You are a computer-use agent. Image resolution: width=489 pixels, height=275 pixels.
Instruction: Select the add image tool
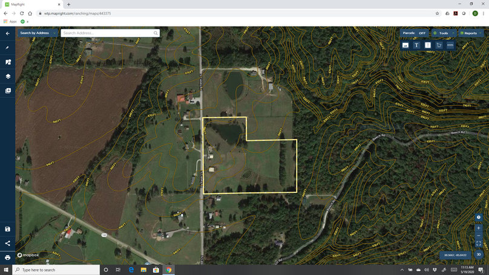(x=405, y=45)
